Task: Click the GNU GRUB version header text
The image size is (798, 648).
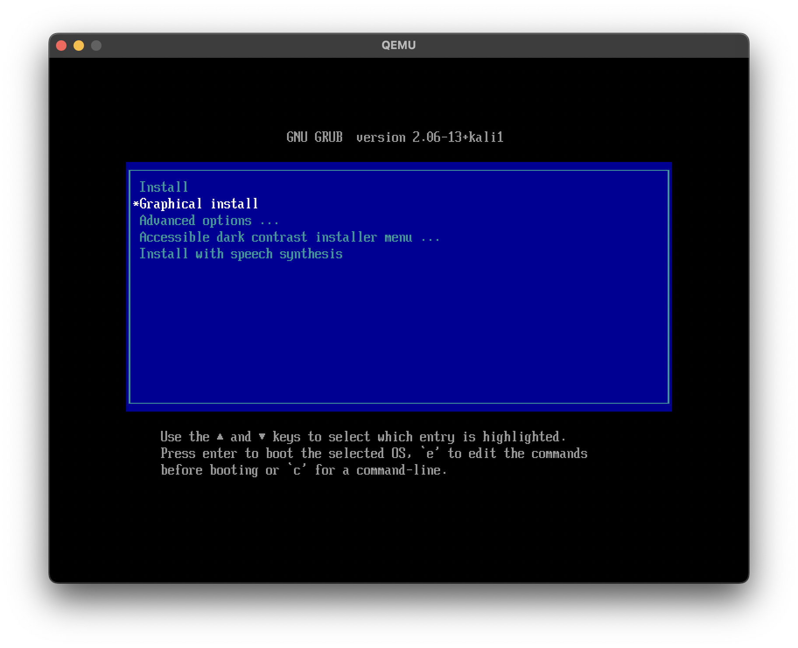Action: [395, 137]
